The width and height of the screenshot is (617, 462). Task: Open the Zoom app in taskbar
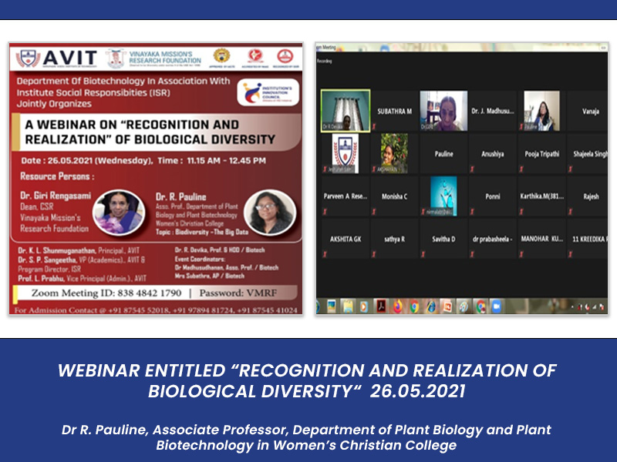[x=496, y=306]
